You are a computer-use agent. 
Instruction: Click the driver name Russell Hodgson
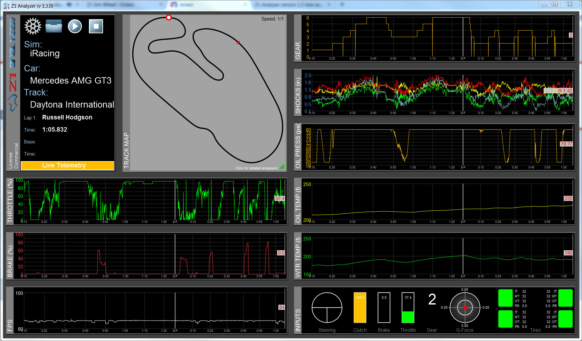[x=67, y=118]
